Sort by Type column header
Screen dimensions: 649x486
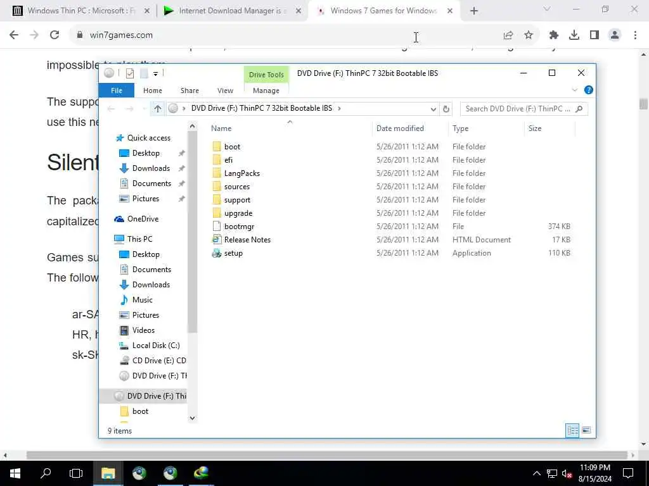pyautogui.click(x=460, y=128)
